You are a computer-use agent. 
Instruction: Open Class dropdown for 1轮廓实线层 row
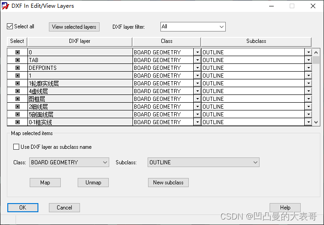(x=197, y=83)
